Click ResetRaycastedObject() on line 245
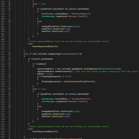Screen dimensions: 139x139 click(45, 132)
